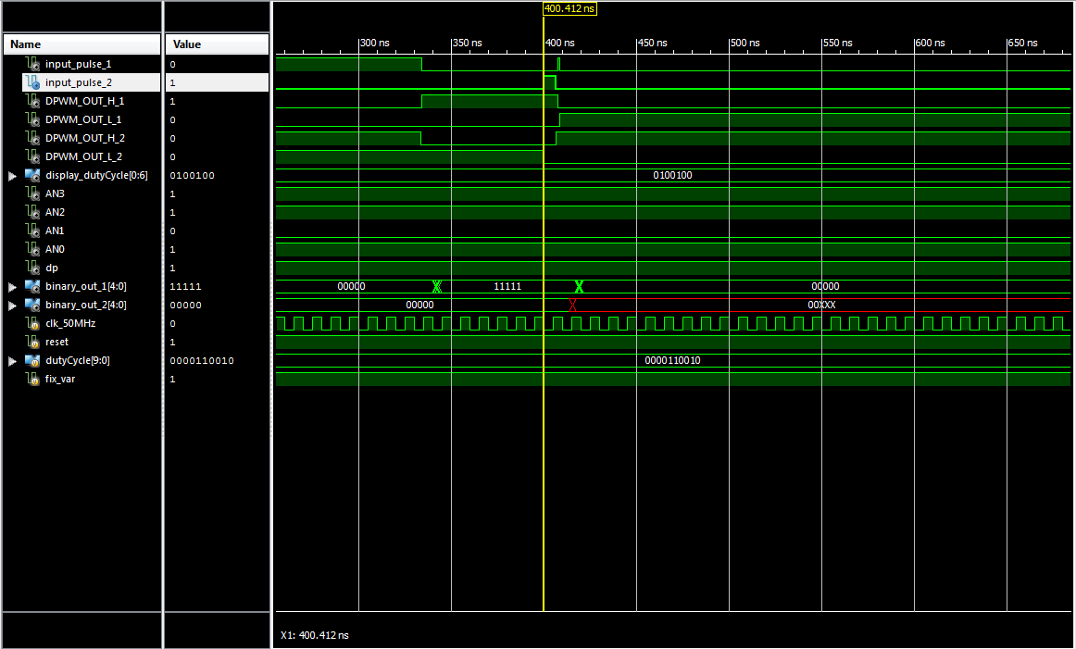This screenshot has height=649, width=1076.
Task: Click the binary_out_1 value 11111 in Value column
Action: click(185, 286)
